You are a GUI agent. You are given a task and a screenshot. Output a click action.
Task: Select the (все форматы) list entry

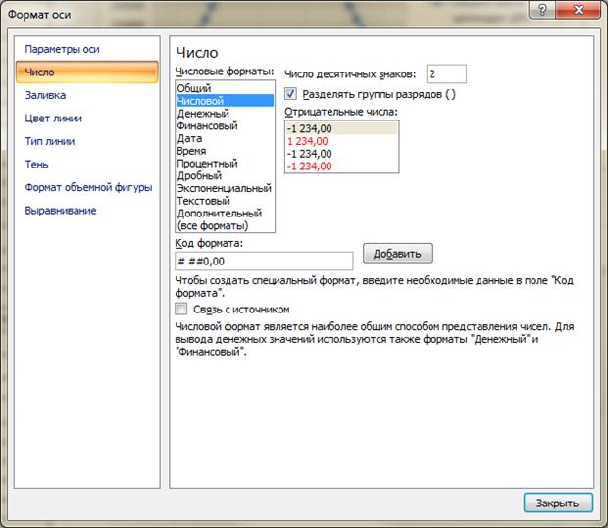[225, 225]
